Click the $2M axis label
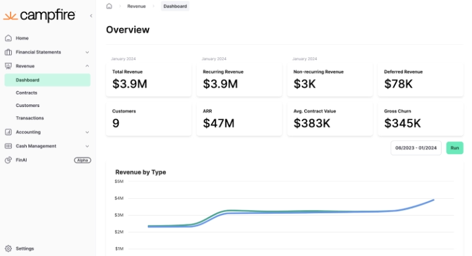472x256 pixels. pyautogui.click(x=119, y=232)
